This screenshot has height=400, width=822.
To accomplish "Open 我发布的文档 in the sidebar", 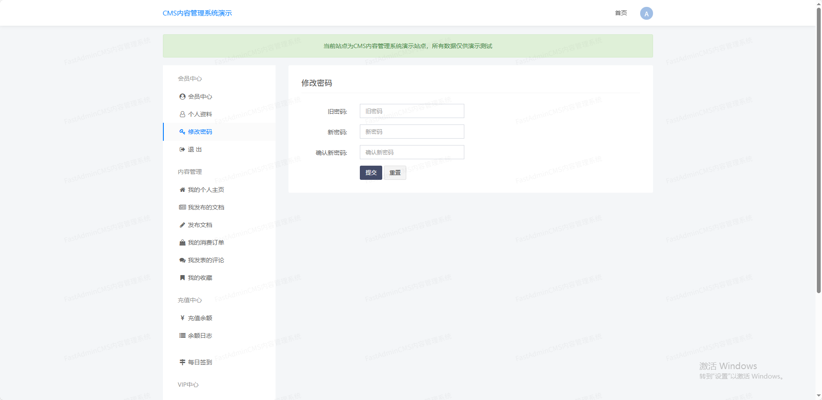I will pos(206,207).
